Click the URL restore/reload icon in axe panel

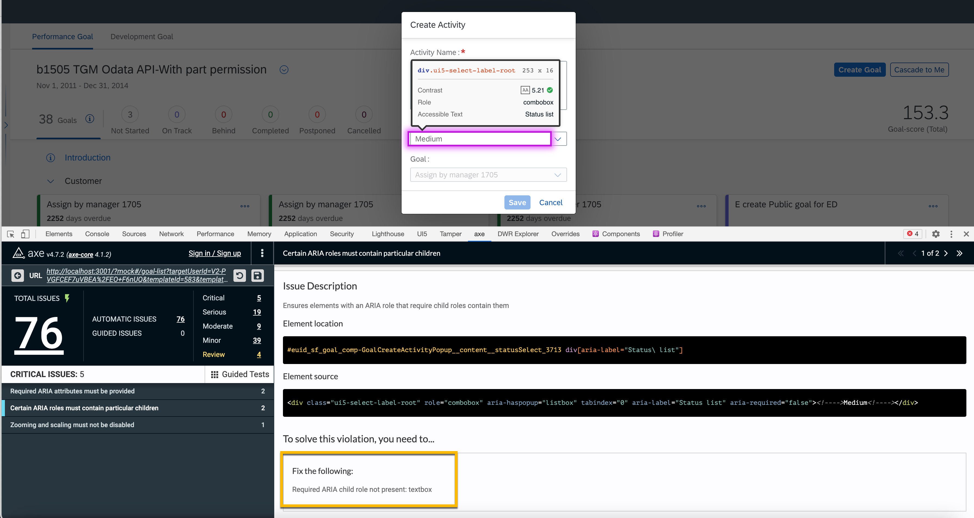coord(240,275)
